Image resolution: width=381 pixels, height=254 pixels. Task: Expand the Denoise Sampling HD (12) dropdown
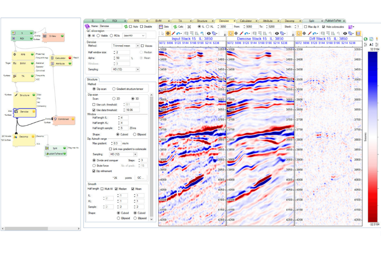point(125,70)
